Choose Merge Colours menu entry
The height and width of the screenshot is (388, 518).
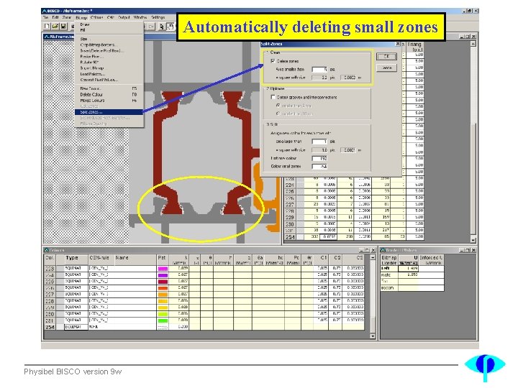pos(109,101)
